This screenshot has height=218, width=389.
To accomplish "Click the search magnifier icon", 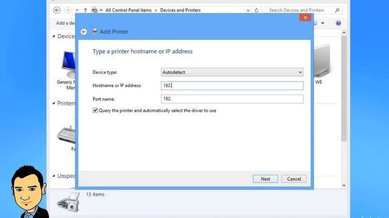I will coord(337,10).
